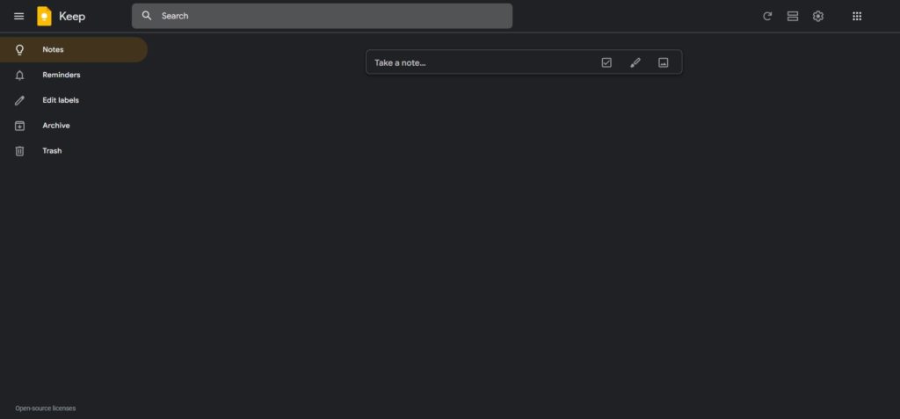Click the Keep title text

[72, 16]
